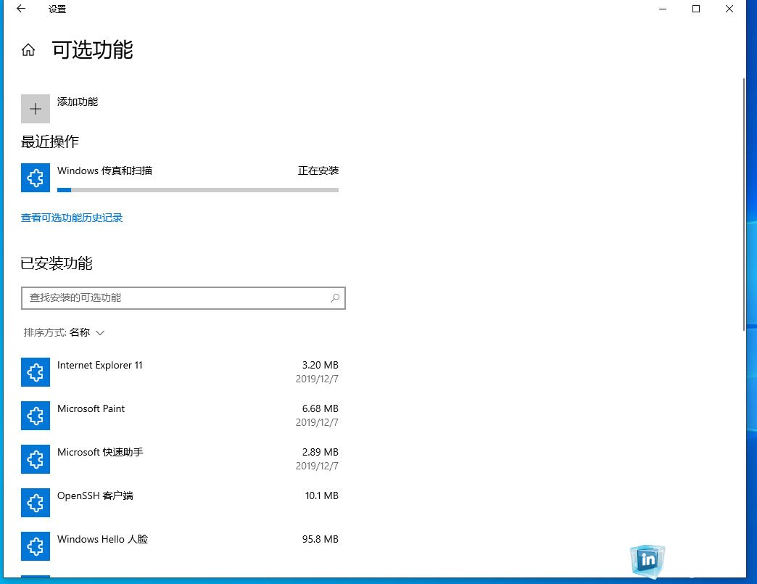
Task: Focus the 查找安装的可选功能 search field
Action: pyautogui.click(x=183, y=298)
